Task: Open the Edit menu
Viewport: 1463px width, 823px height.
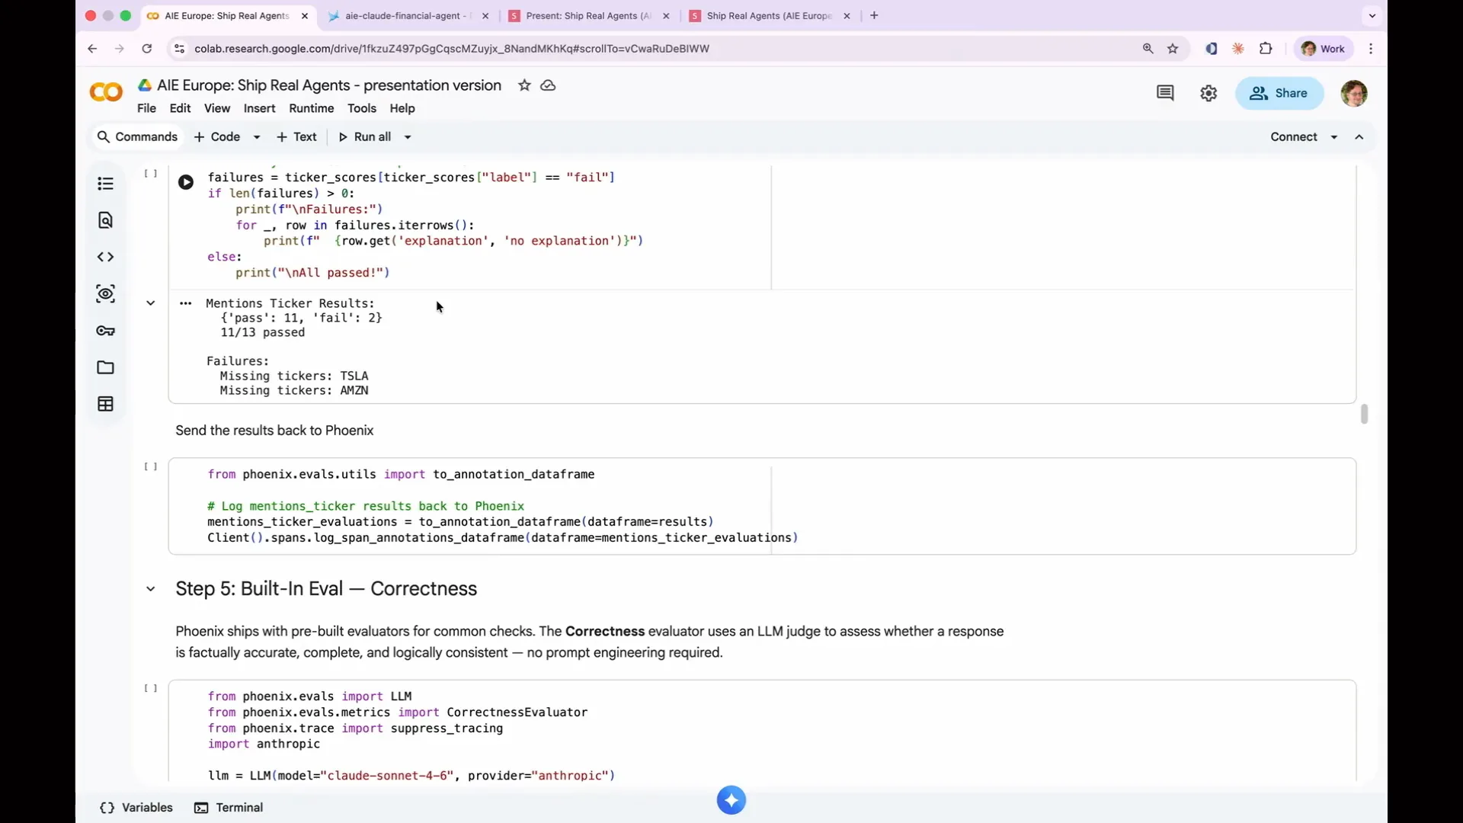Action: (x=180, y=108)
